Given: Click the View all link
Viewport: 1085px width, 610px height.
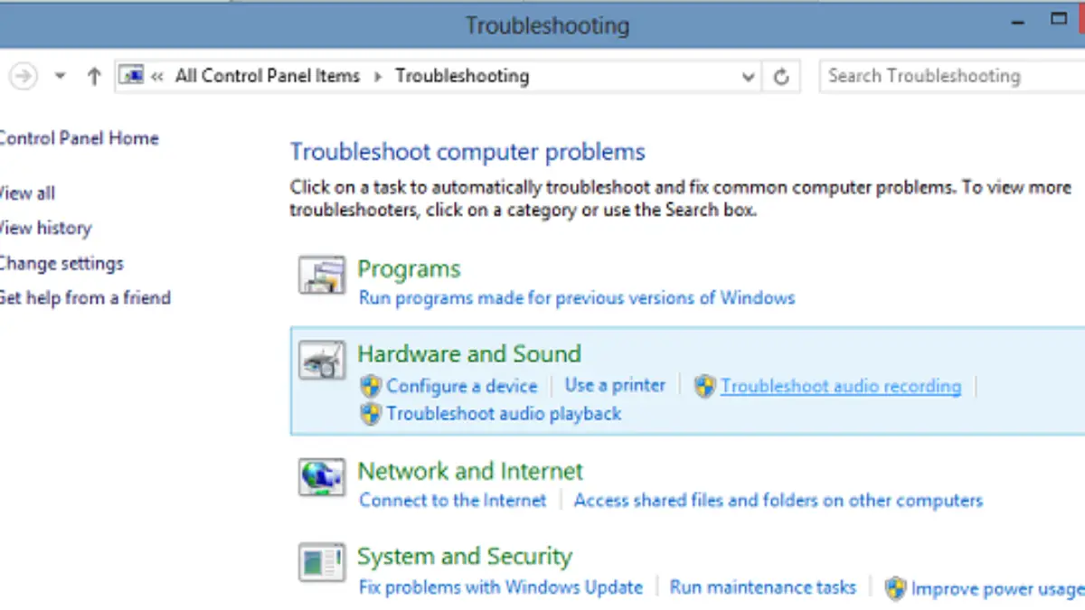Looking at the screenshot, I should (27, 192).
